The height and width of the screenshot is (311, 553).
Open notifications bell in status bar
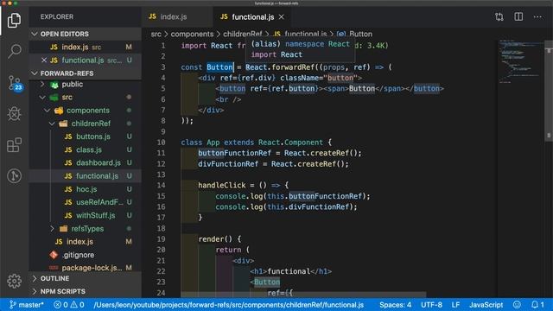pyautogui.click(x=537, y=305)
